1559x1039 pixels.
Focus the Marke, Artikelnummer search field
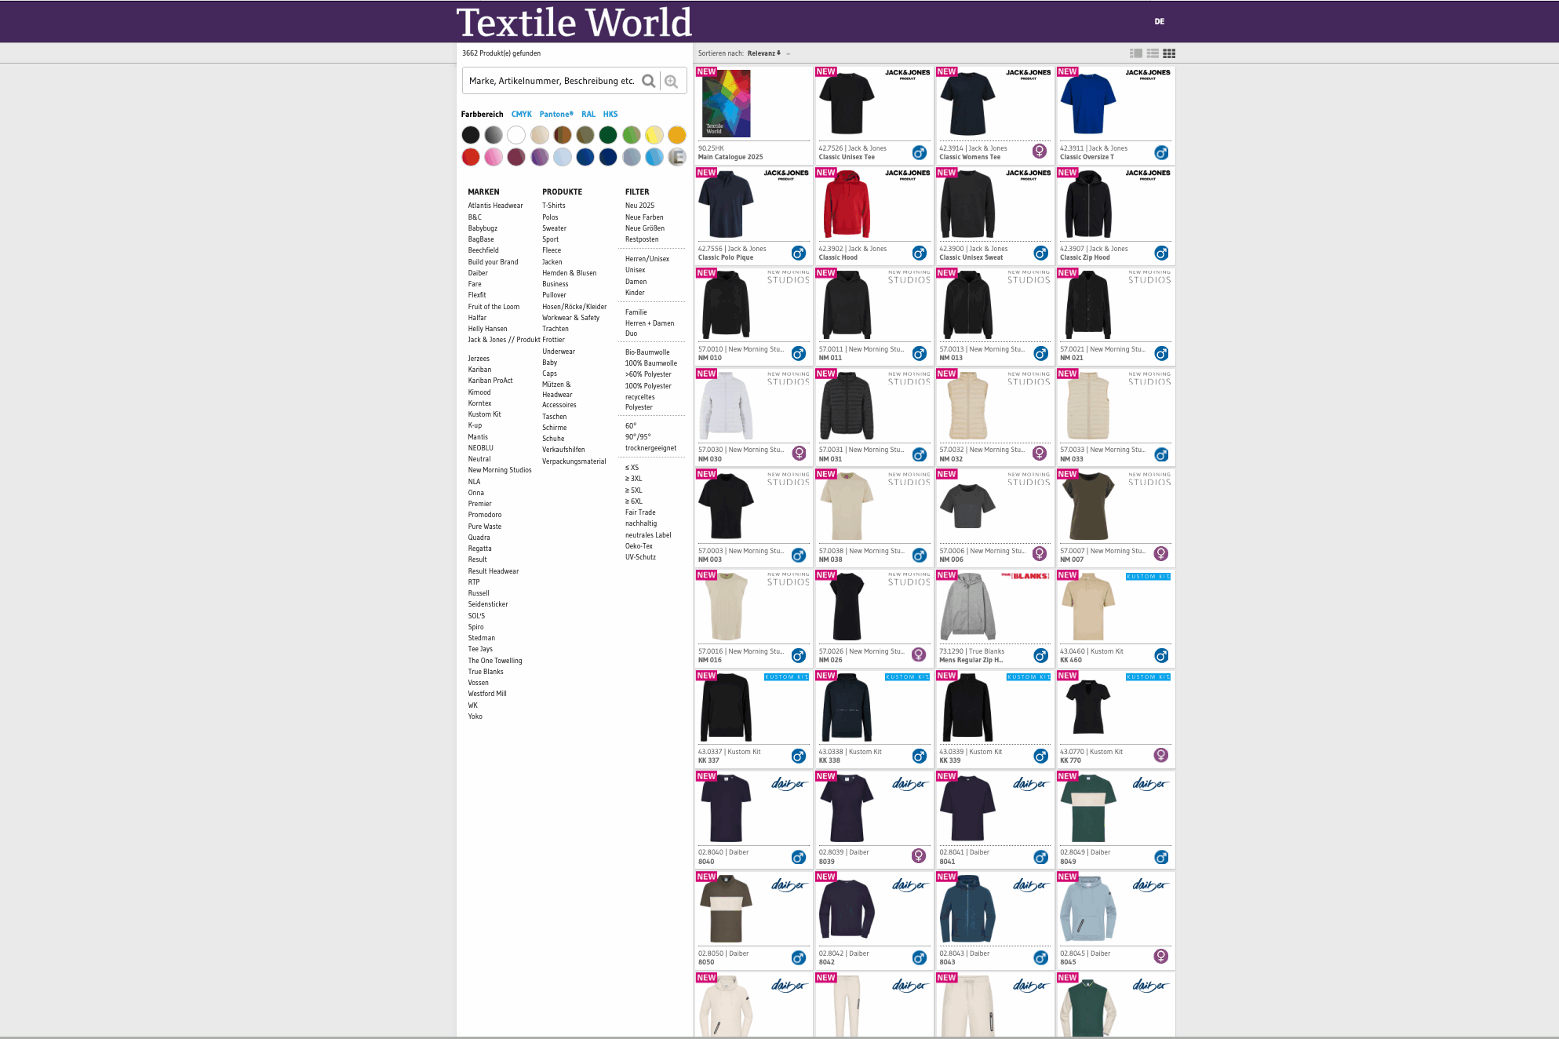click(552, 81)
